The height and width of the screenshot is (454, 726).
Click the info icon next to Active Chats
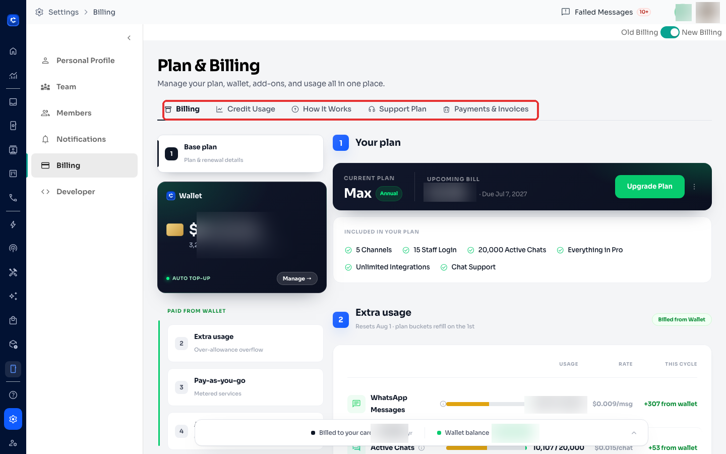(x=421, y=447)
